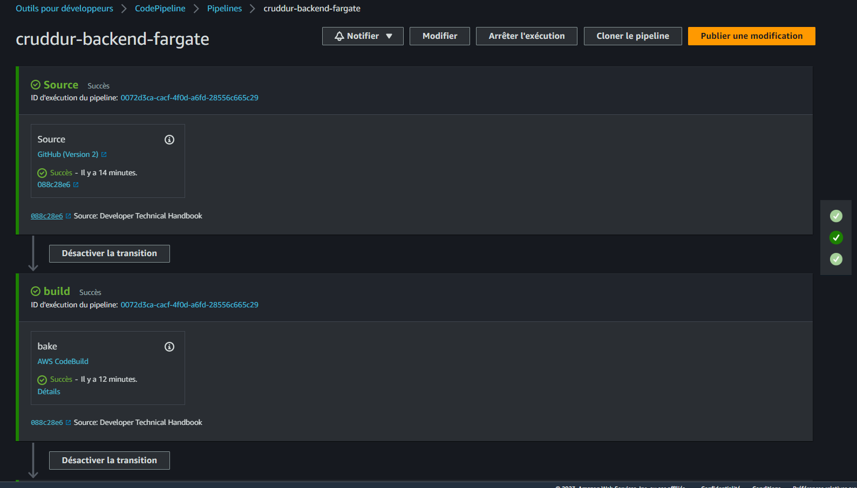Disable transition below build stage

click(x=110, y=460)
